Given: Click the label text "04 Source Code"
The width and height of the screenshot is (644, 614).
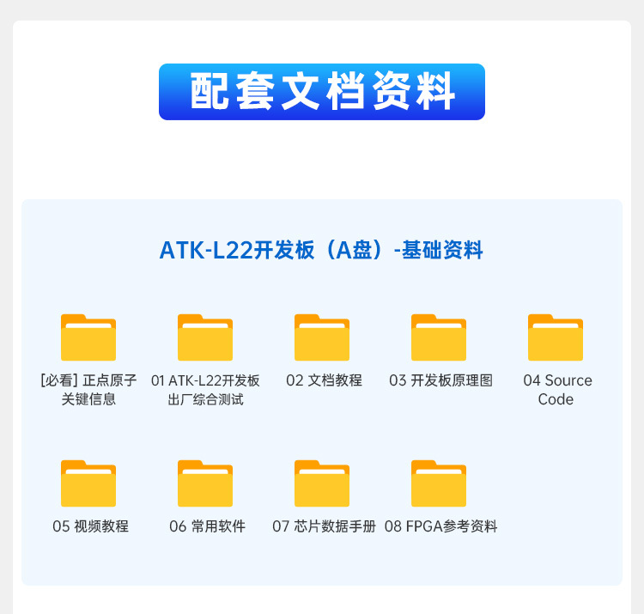Looking at the screenshot, I should [557, 390].
